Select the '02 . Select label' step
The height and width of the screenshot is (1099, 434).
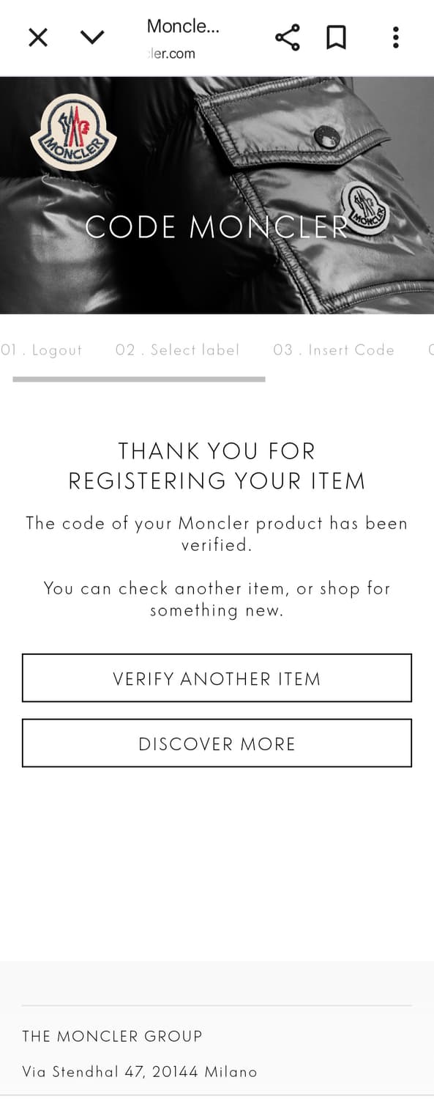point(177,350)
